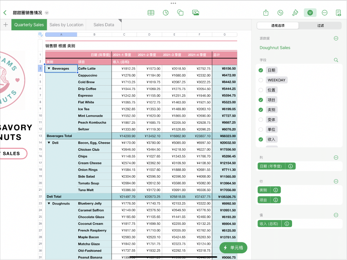Open the Doughnut Sales source data link

[275, 48]
